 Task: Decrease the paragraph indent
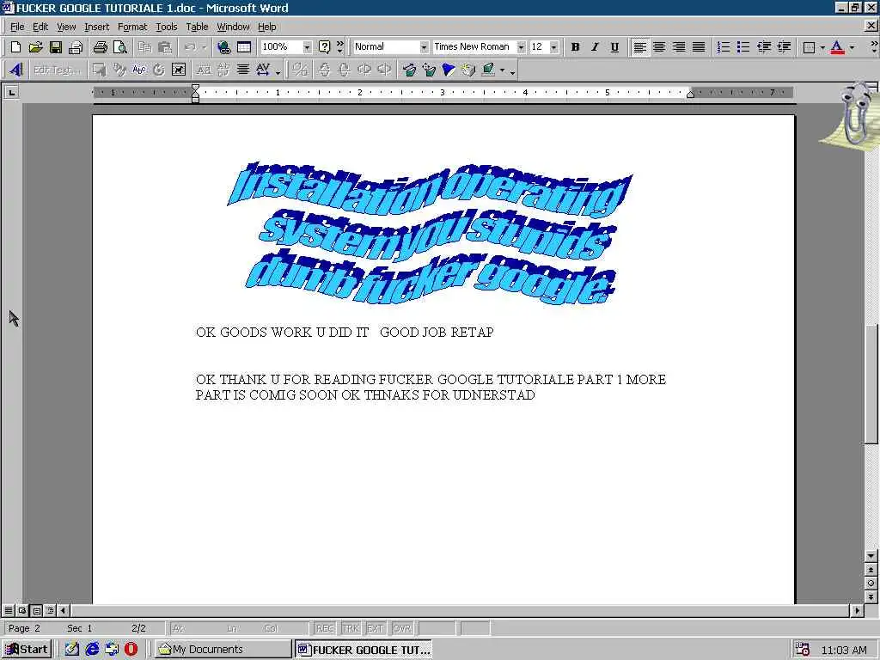pyautogui.click(x=763, y=47)
